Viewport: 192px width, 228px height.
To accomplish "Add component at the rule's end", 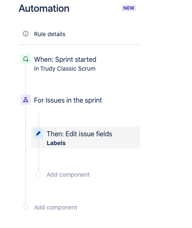I will click(55, 207).
